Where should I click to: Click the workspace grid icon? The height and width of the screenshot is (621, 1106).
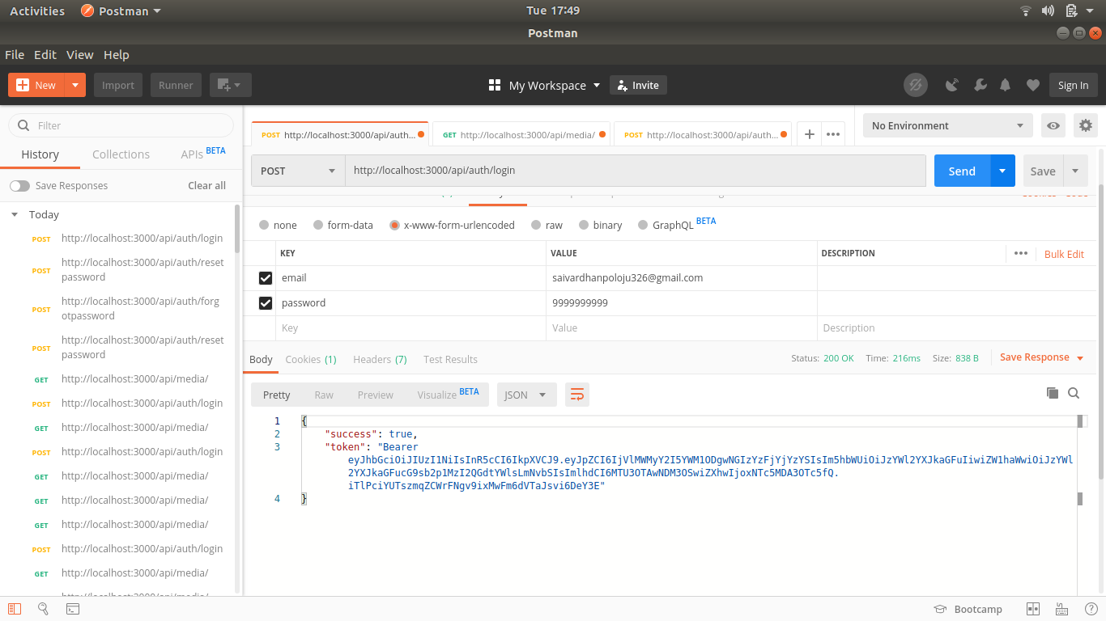click(x=495, y=85)
